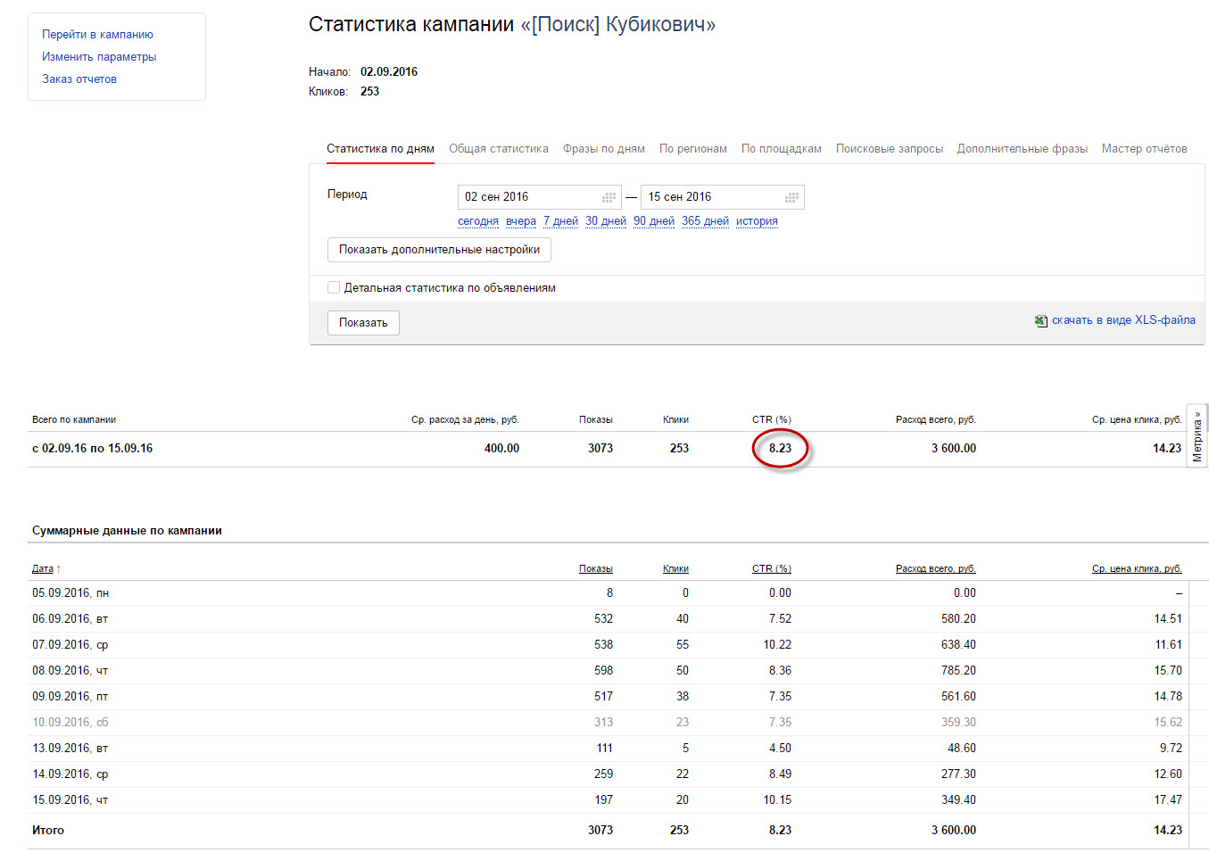The height and width of the screenshot is (861, 1209).
Task: Open the end date calendar icon
Action: tap(791, 197)
